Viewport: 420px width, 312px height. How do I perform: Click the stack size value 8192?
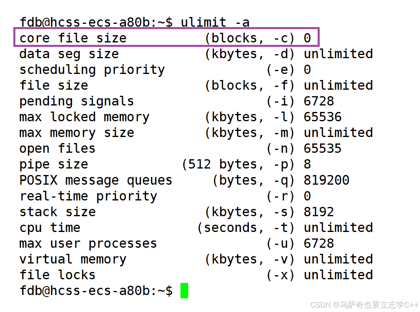click(319, 212)
